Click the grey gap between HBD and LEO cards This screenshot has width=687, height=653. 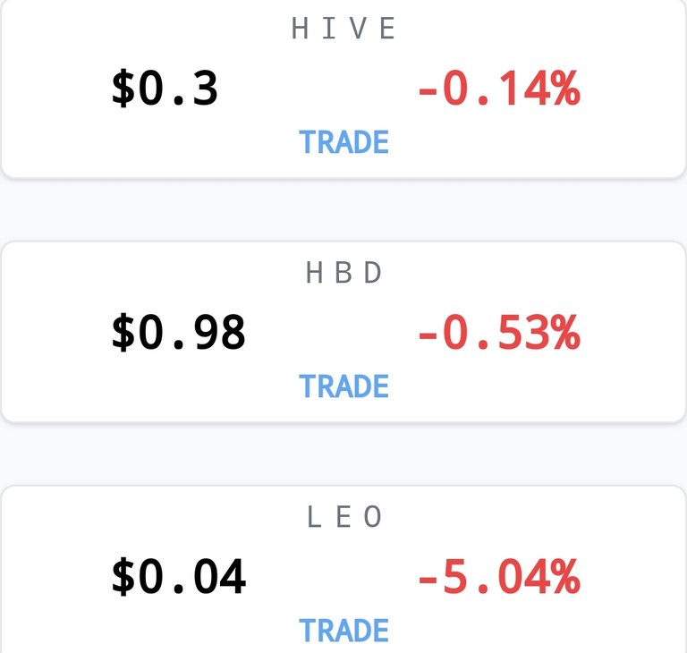pos(343,454)
